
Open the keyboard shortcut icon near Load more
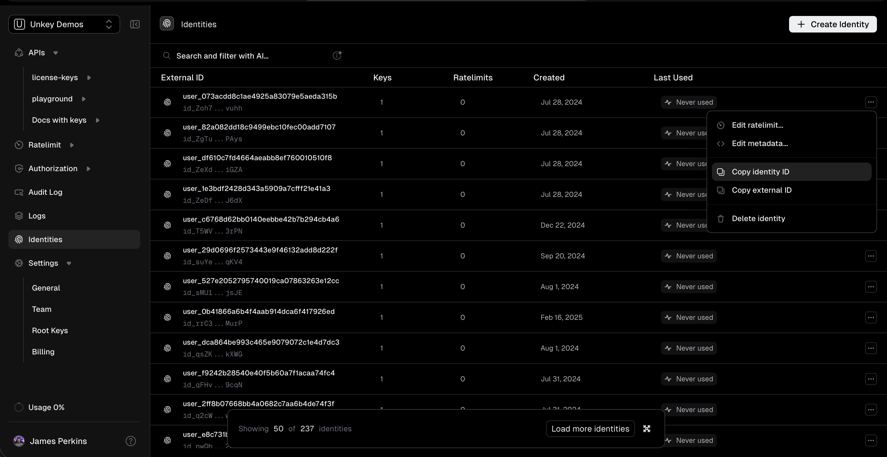646,428
